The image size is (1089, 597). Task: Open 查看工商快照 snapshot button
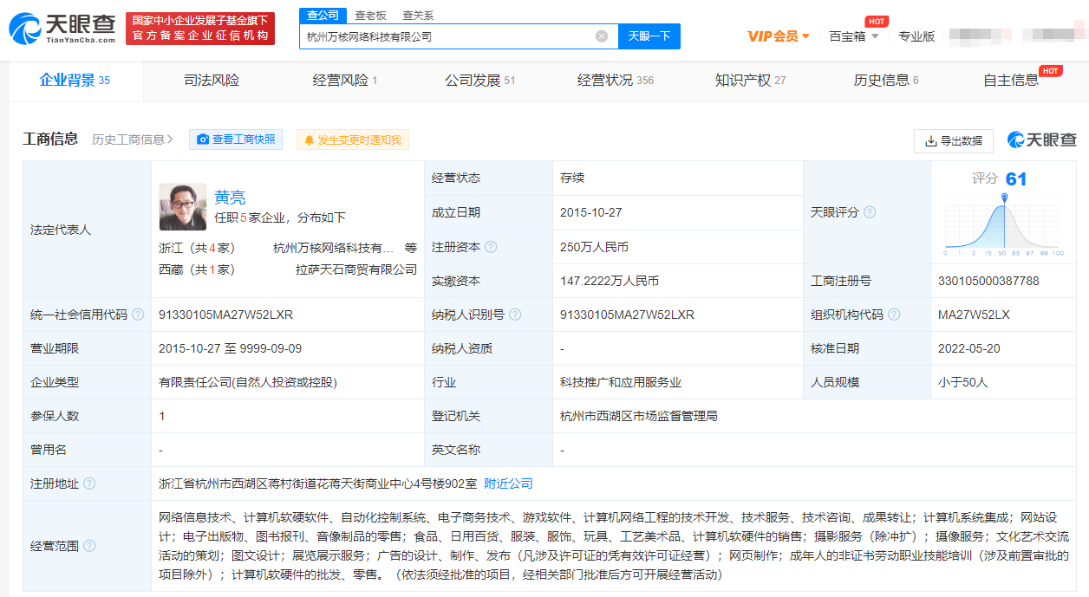pyautogui.click(x=236, y=140)
